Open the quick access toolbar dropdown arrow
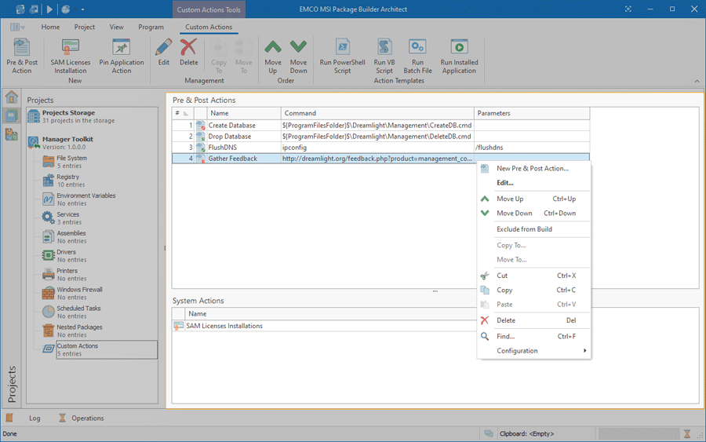 [83, 9]
